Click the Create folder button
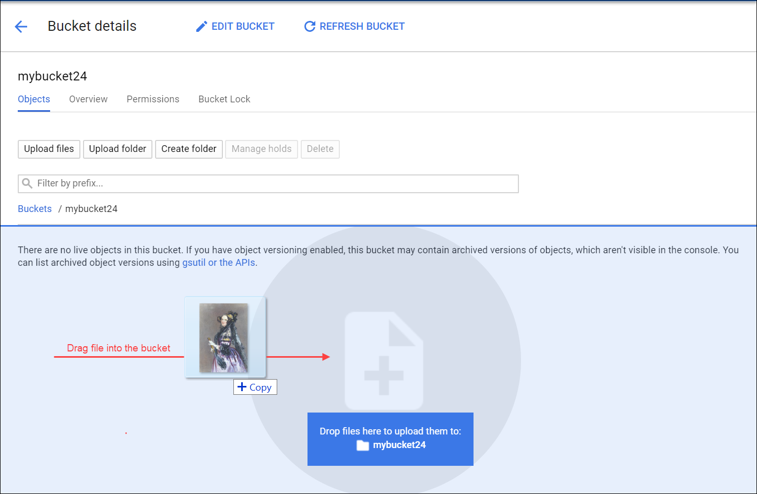The width and height of the screenshot is (757, 494). click(189, 149)
